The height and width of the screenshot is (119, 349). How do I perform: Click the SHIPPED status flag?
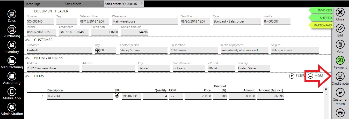[x=321, y=18]
